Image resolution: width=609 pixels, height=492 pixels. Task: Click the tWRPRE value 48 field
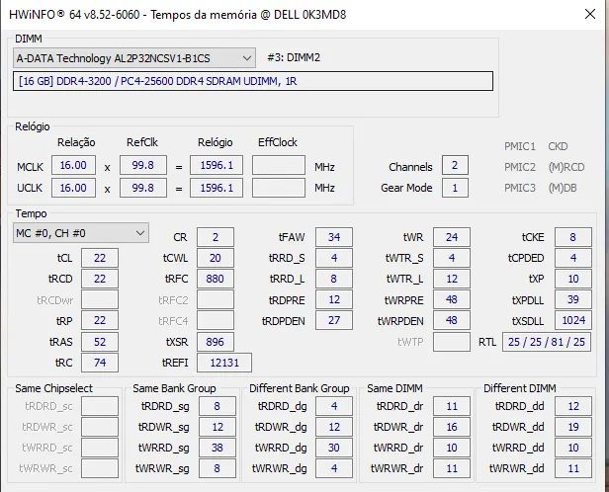[452, 299]
